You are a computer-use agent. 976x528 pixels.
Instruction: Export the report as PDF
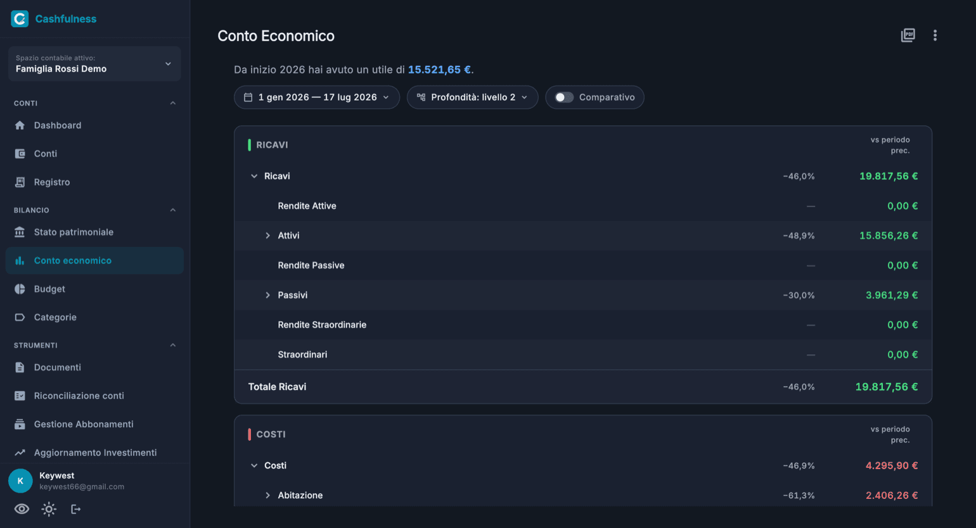[908, 35]
